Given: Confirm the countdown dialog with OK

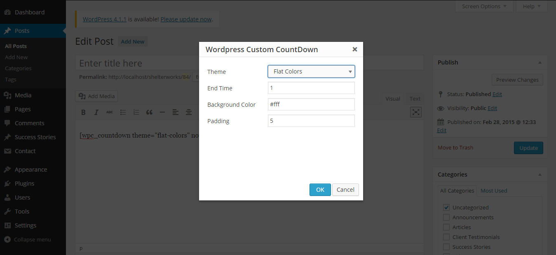Looking at the screenshot, I should [x=320, y=190].
